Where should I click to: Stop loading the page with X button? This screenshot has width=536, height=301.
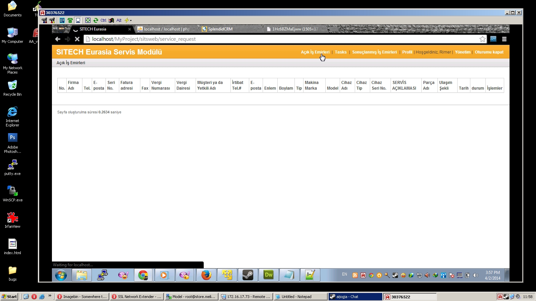point(77,39)
